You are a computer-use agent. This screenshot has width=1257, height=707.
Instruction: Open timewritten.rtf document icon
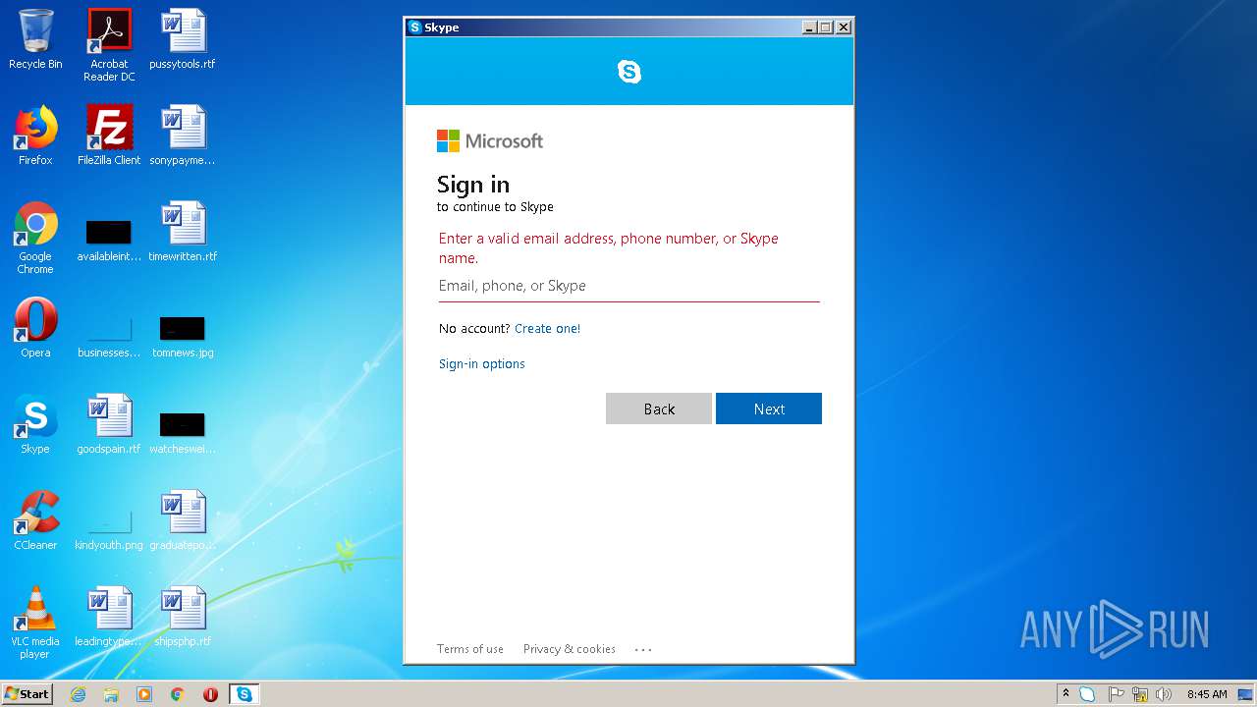click(x=183, y=232)
